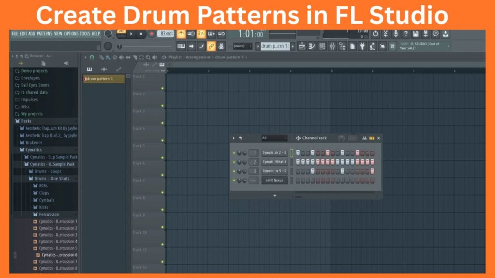Open the channel rack graph editor icon

(x=364, y=138)
